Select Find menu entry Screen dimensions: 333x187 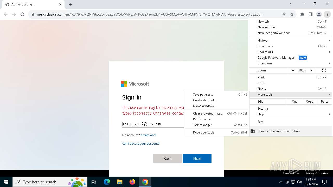pos(291,89)
